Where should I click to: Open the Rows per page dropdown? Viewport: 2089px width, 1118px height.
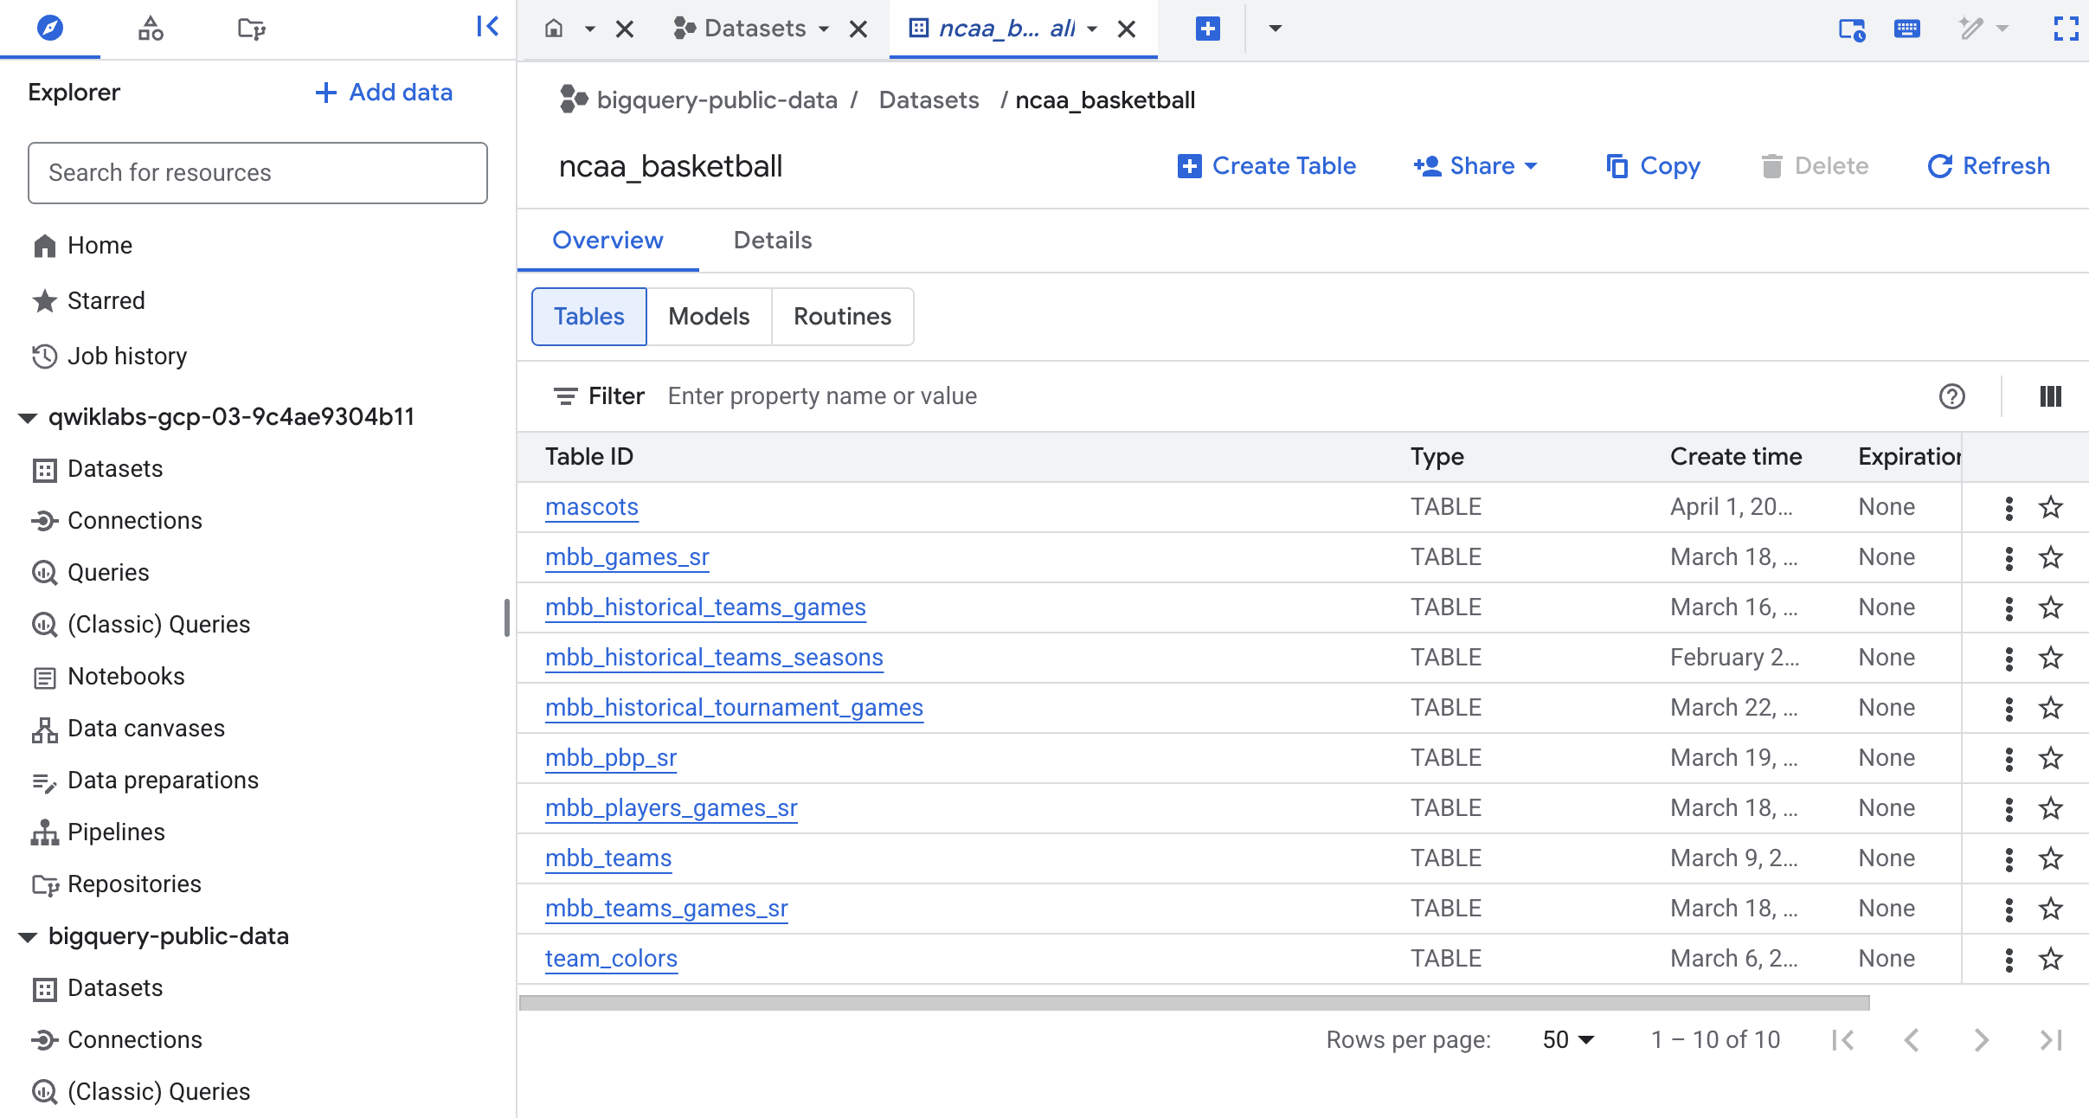pos(1568,1039)
